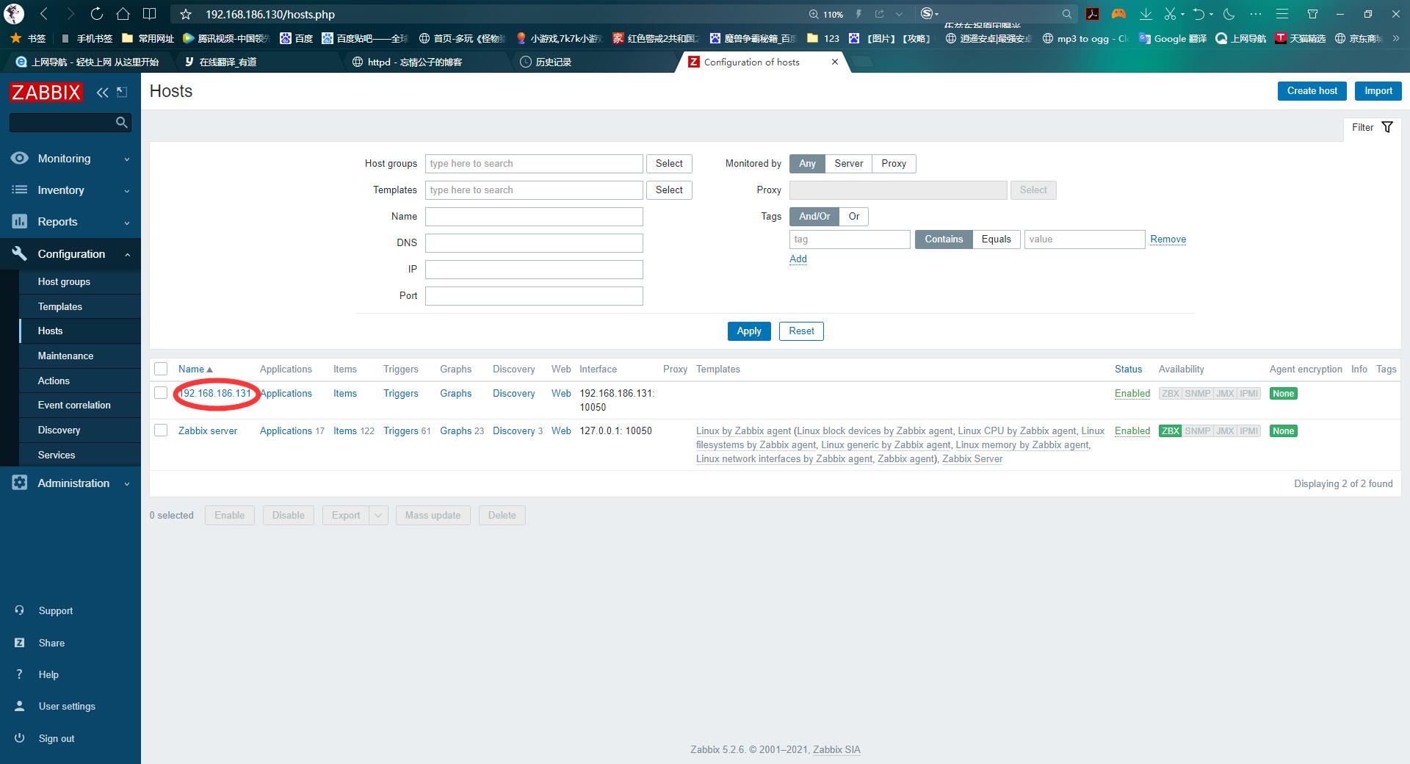The height and width of the screenshot is (764, 1410).
Task: Click the 'Add' tag link
Action: click(x=798, y=259)
